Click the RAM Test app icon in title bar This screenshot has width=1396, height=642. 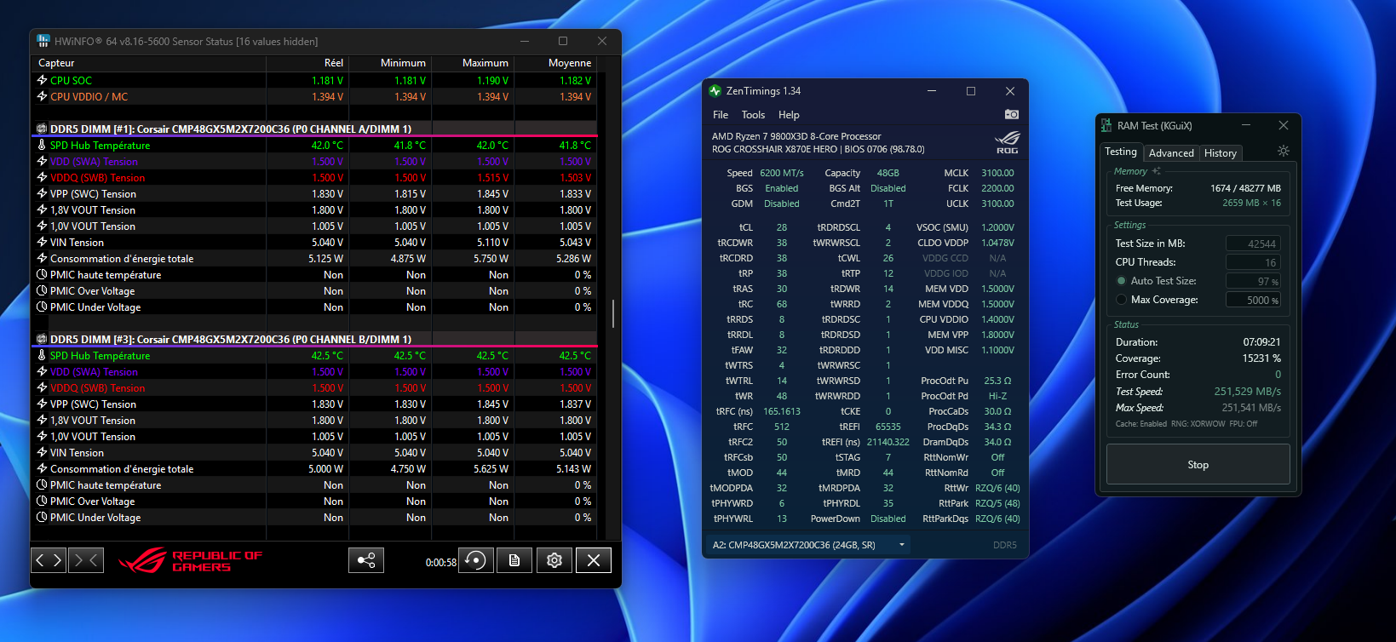(x=1106, y=125)
